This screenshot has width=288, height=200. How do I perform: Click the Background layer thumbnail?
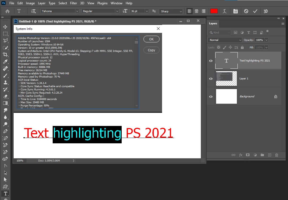coord(226,97)
